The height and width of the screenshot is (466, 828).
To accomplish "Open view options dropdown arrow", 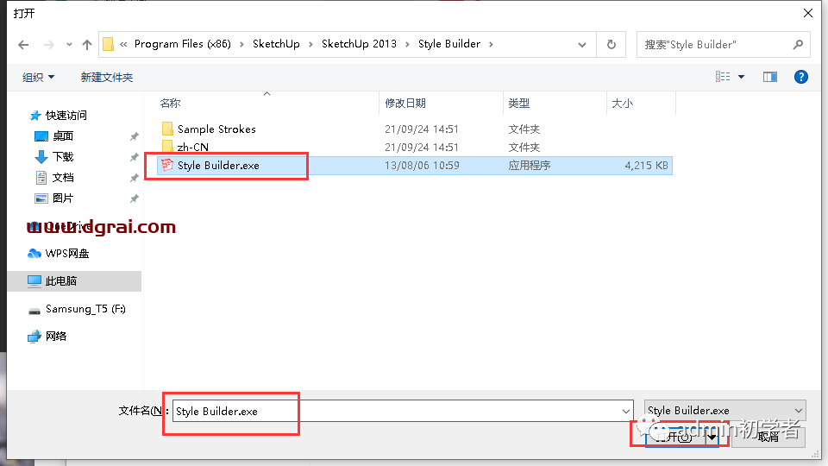I will pos(742,77).
